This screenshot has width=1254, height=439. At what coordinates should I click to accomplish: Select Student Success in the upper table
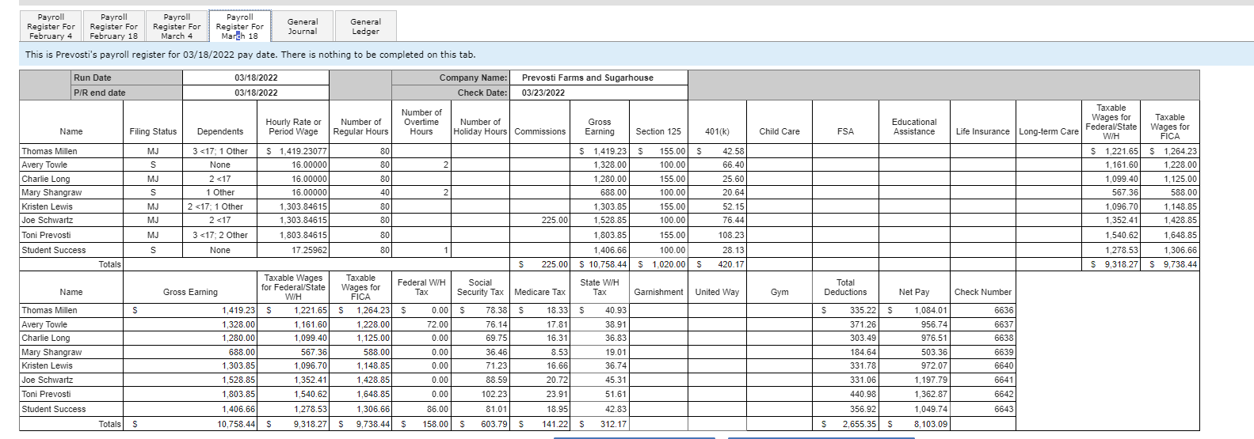coord(54,250)
